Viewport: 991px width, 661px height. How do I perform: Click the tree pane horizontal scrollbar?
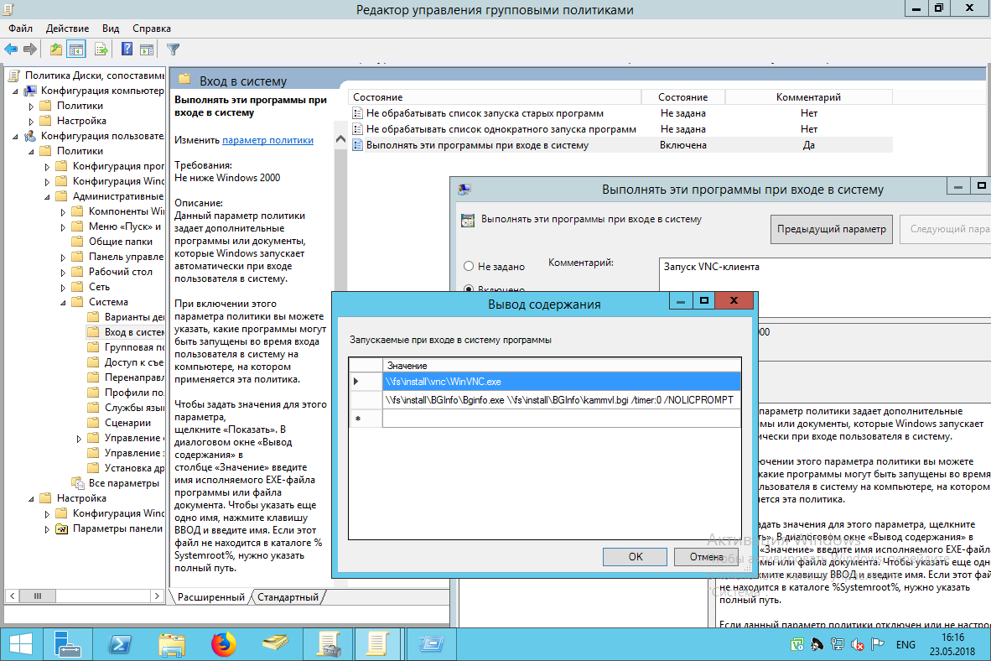point(85,596)
